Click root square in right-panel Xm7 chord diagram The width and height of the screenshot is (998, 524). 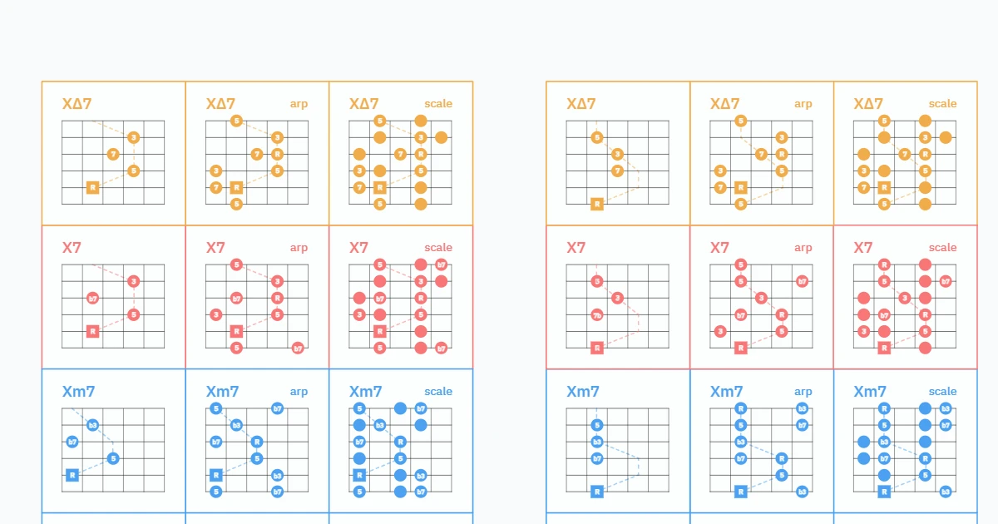coord(597,492)
